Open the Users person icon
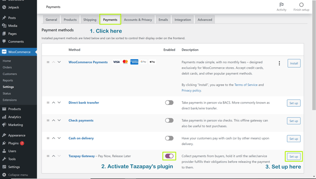The height and width of the screenshot is (179, 316). coord(4,151)
